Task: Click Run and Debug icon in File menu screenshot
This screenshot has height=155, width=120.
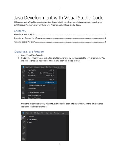Action: [24, 87]
